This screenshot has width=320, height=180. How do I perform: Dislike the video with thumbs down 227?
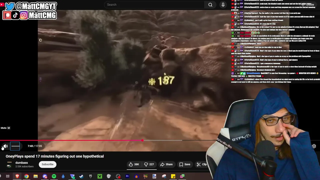tap(149, 164)
